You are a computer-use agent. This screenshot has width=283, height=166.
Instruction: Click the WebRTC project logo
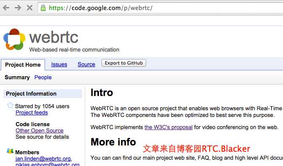[14, 39]
